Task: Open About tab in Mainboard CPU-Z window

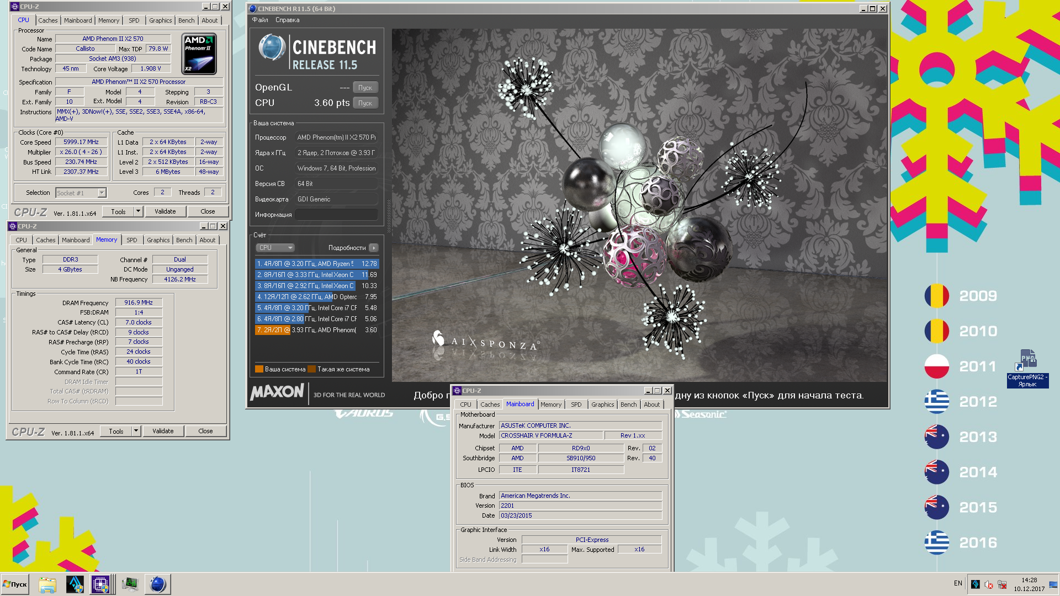Action: [651, 405]
